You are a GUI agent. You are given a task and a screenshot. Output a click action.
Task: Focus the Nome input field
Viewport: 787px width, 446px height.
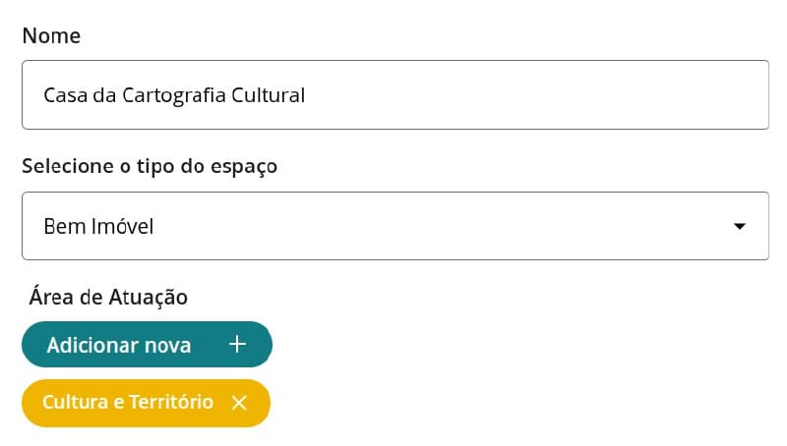click(x=394, y=95)
